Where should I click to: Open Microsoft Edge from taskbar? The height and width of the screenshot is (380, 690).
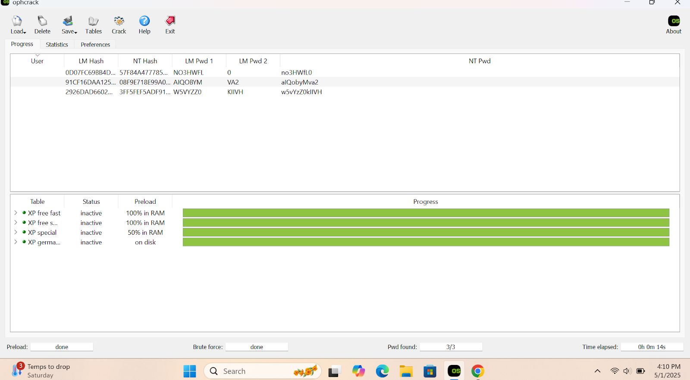point(382,371)
